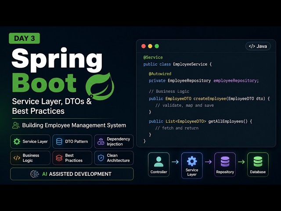Click the code brackets icon in Business Logic chip
281x211 pixels.
click(x=17, y=158)
